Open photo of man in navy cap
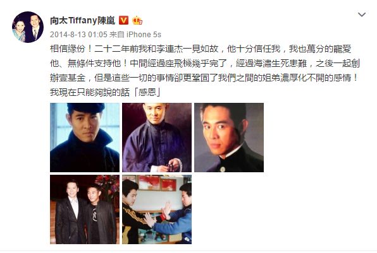 click(85, 138)
